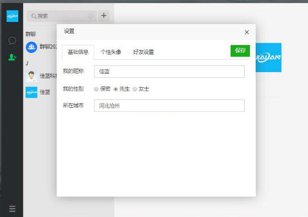Click the J letter index heading
This screenshot has height=217, width=308.
click(x=27, y=63)
